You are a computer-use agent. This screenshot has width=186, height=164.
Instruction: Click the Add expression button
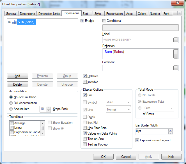click(x=18, y=76)
